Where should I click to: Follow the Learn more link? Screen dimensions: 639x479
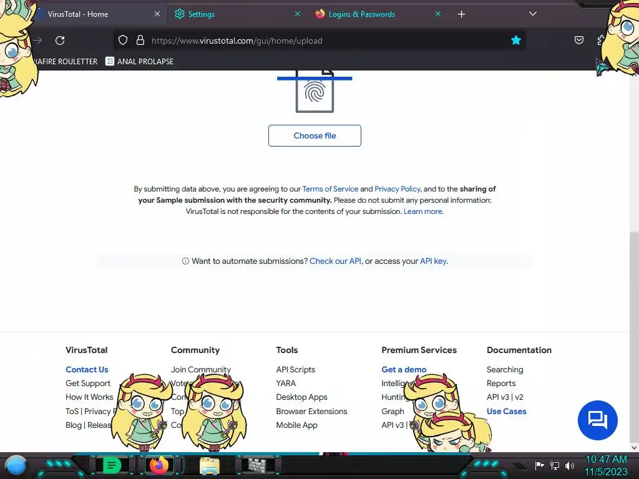pyautogui.click(x=422, y=211)
